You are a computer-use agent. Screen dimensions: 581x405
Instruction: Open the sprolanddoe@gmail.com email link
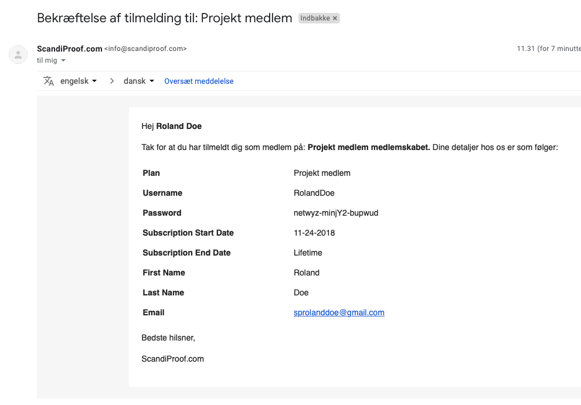click(339, 312)
